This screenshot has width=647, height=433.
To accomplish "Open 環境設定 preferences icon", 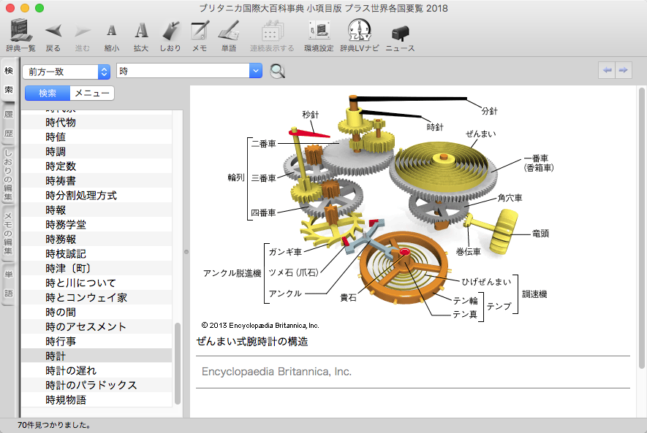I will click(319, 36).
